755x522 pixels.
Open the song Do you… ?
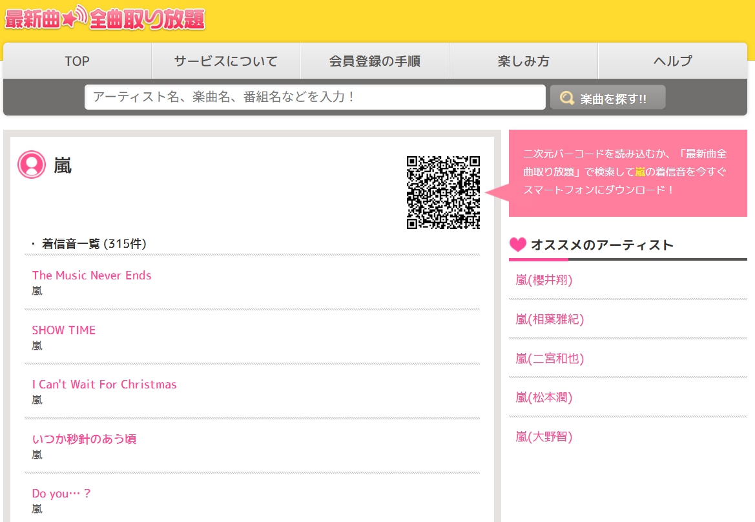pos(61,494)
